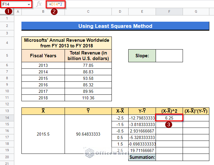Screen dimensions: 214x165
Task: Select the cell with value 0.5
Action: pos(120,137)
